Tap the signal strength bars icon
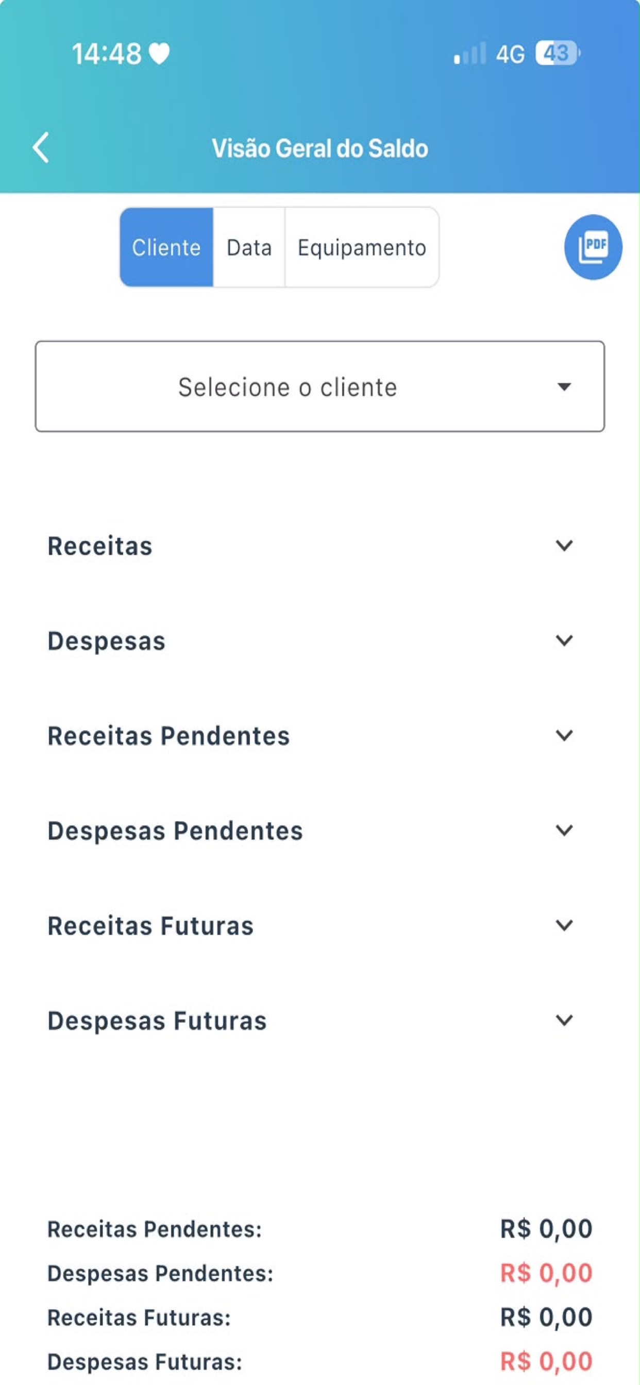 (x=469, y=53)
